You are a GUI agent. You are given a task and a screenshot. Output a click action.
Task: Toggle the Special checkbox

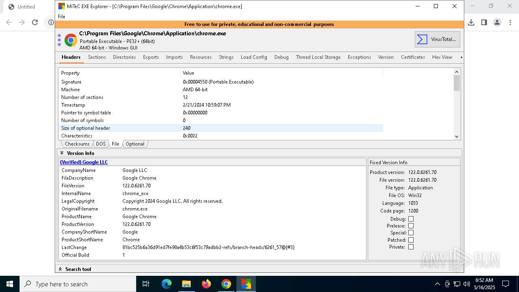point(411,233)
